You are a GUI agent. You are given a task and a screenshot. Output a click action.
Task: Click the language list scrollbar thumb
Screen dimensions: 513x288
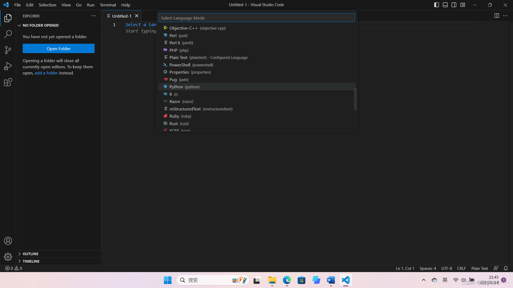coord(355,99)
